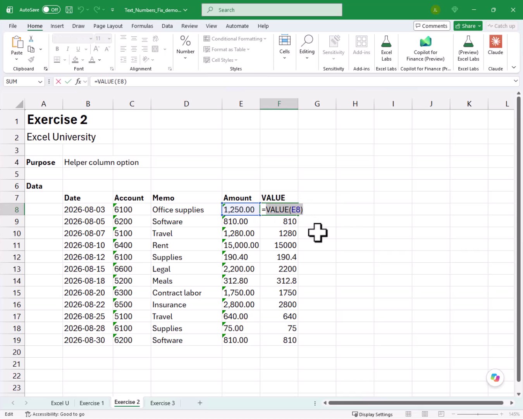The image size is (523, 419).
Task: Open Format as Table dropdown
Action: tap(227, 49)
